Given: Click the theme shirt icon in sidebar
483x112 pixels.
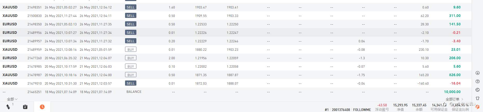Looking at the screenshot, I should coord(478,98).
